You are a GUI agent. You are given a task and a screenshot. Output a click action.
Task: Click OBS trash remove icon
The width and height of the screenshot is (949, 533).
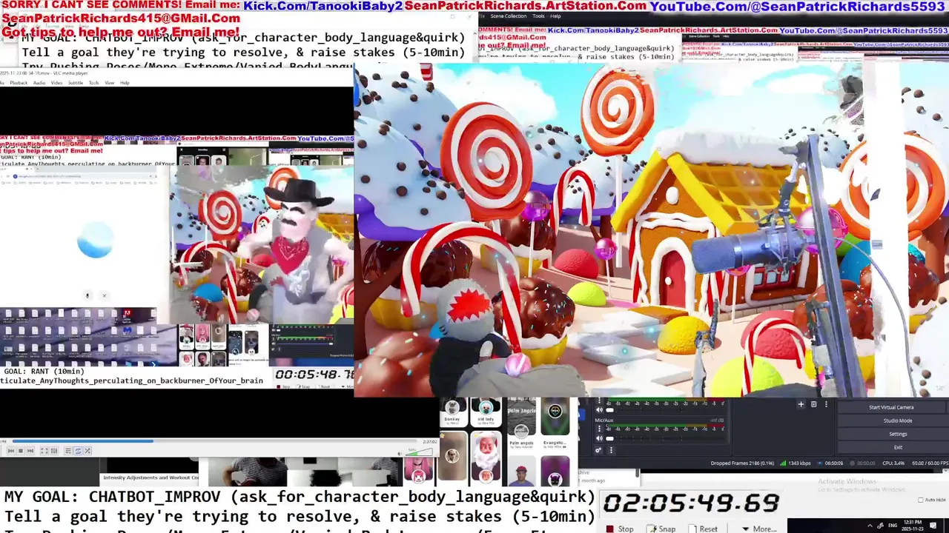(x=813, y=404)
